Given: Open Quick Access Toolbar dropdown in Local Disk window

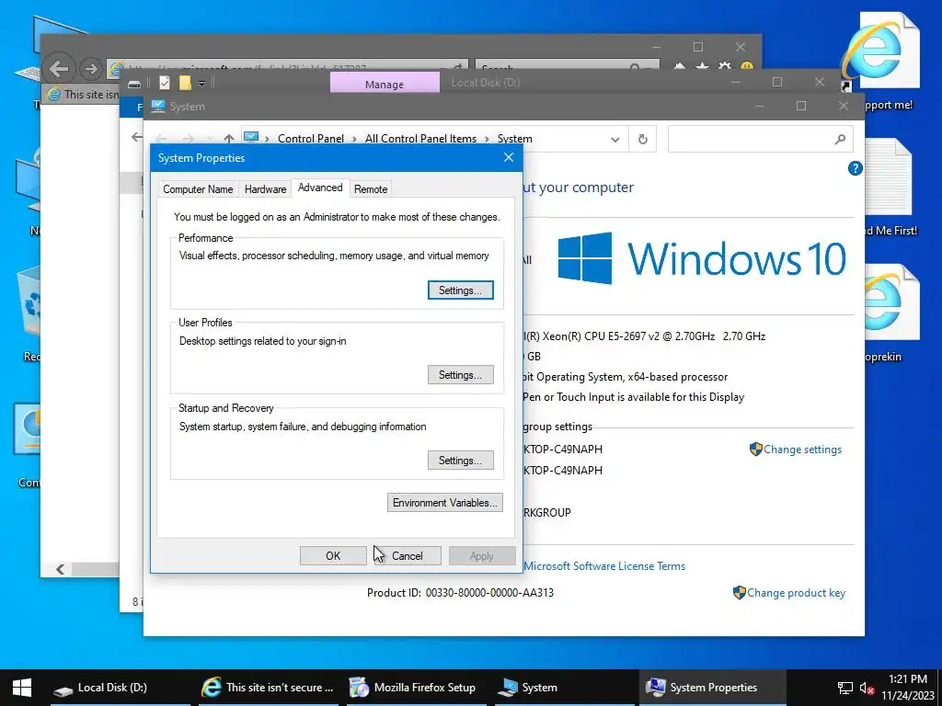Looking at the screenshot, I should 201,84.
